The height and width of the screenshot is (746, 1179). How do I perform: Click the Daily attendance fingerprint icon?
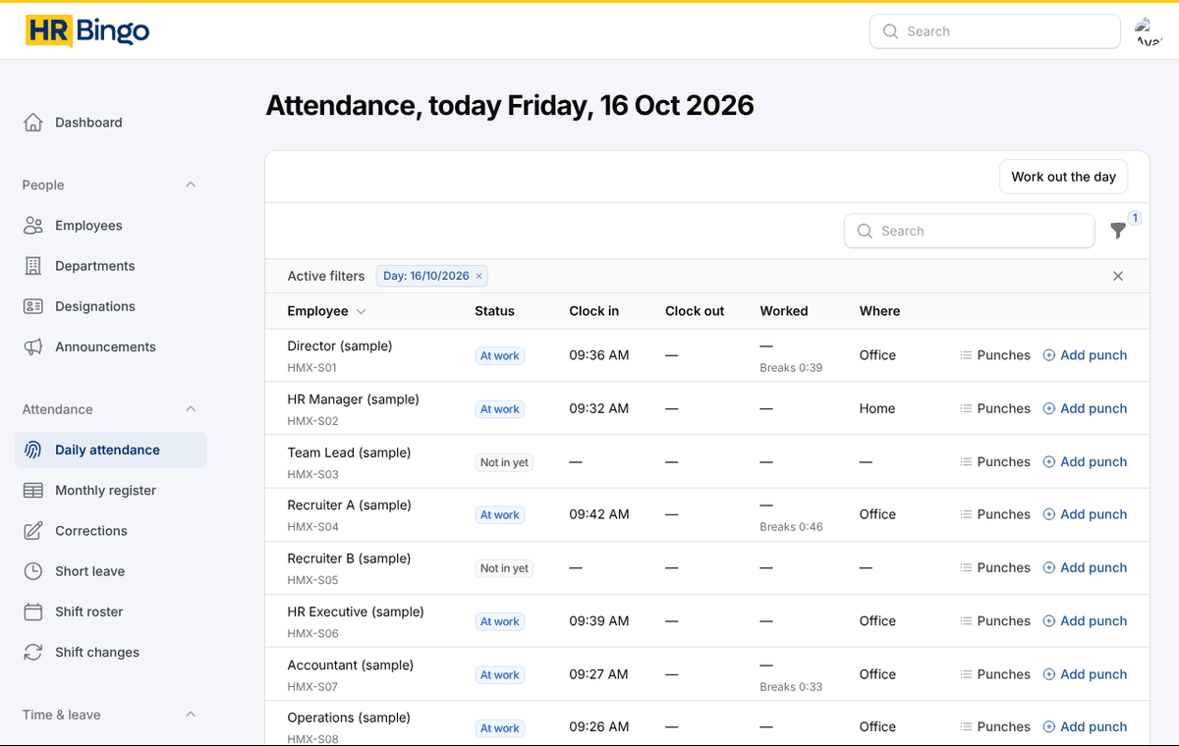(x=33, y=450)
